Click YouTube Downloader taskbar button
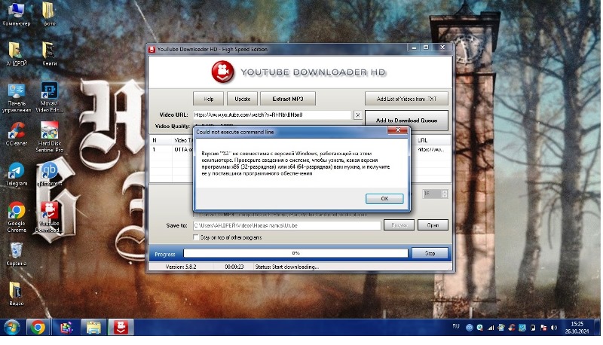Viewport: 603px width, 345px height. pyautogui.click(x=121, y=328)
